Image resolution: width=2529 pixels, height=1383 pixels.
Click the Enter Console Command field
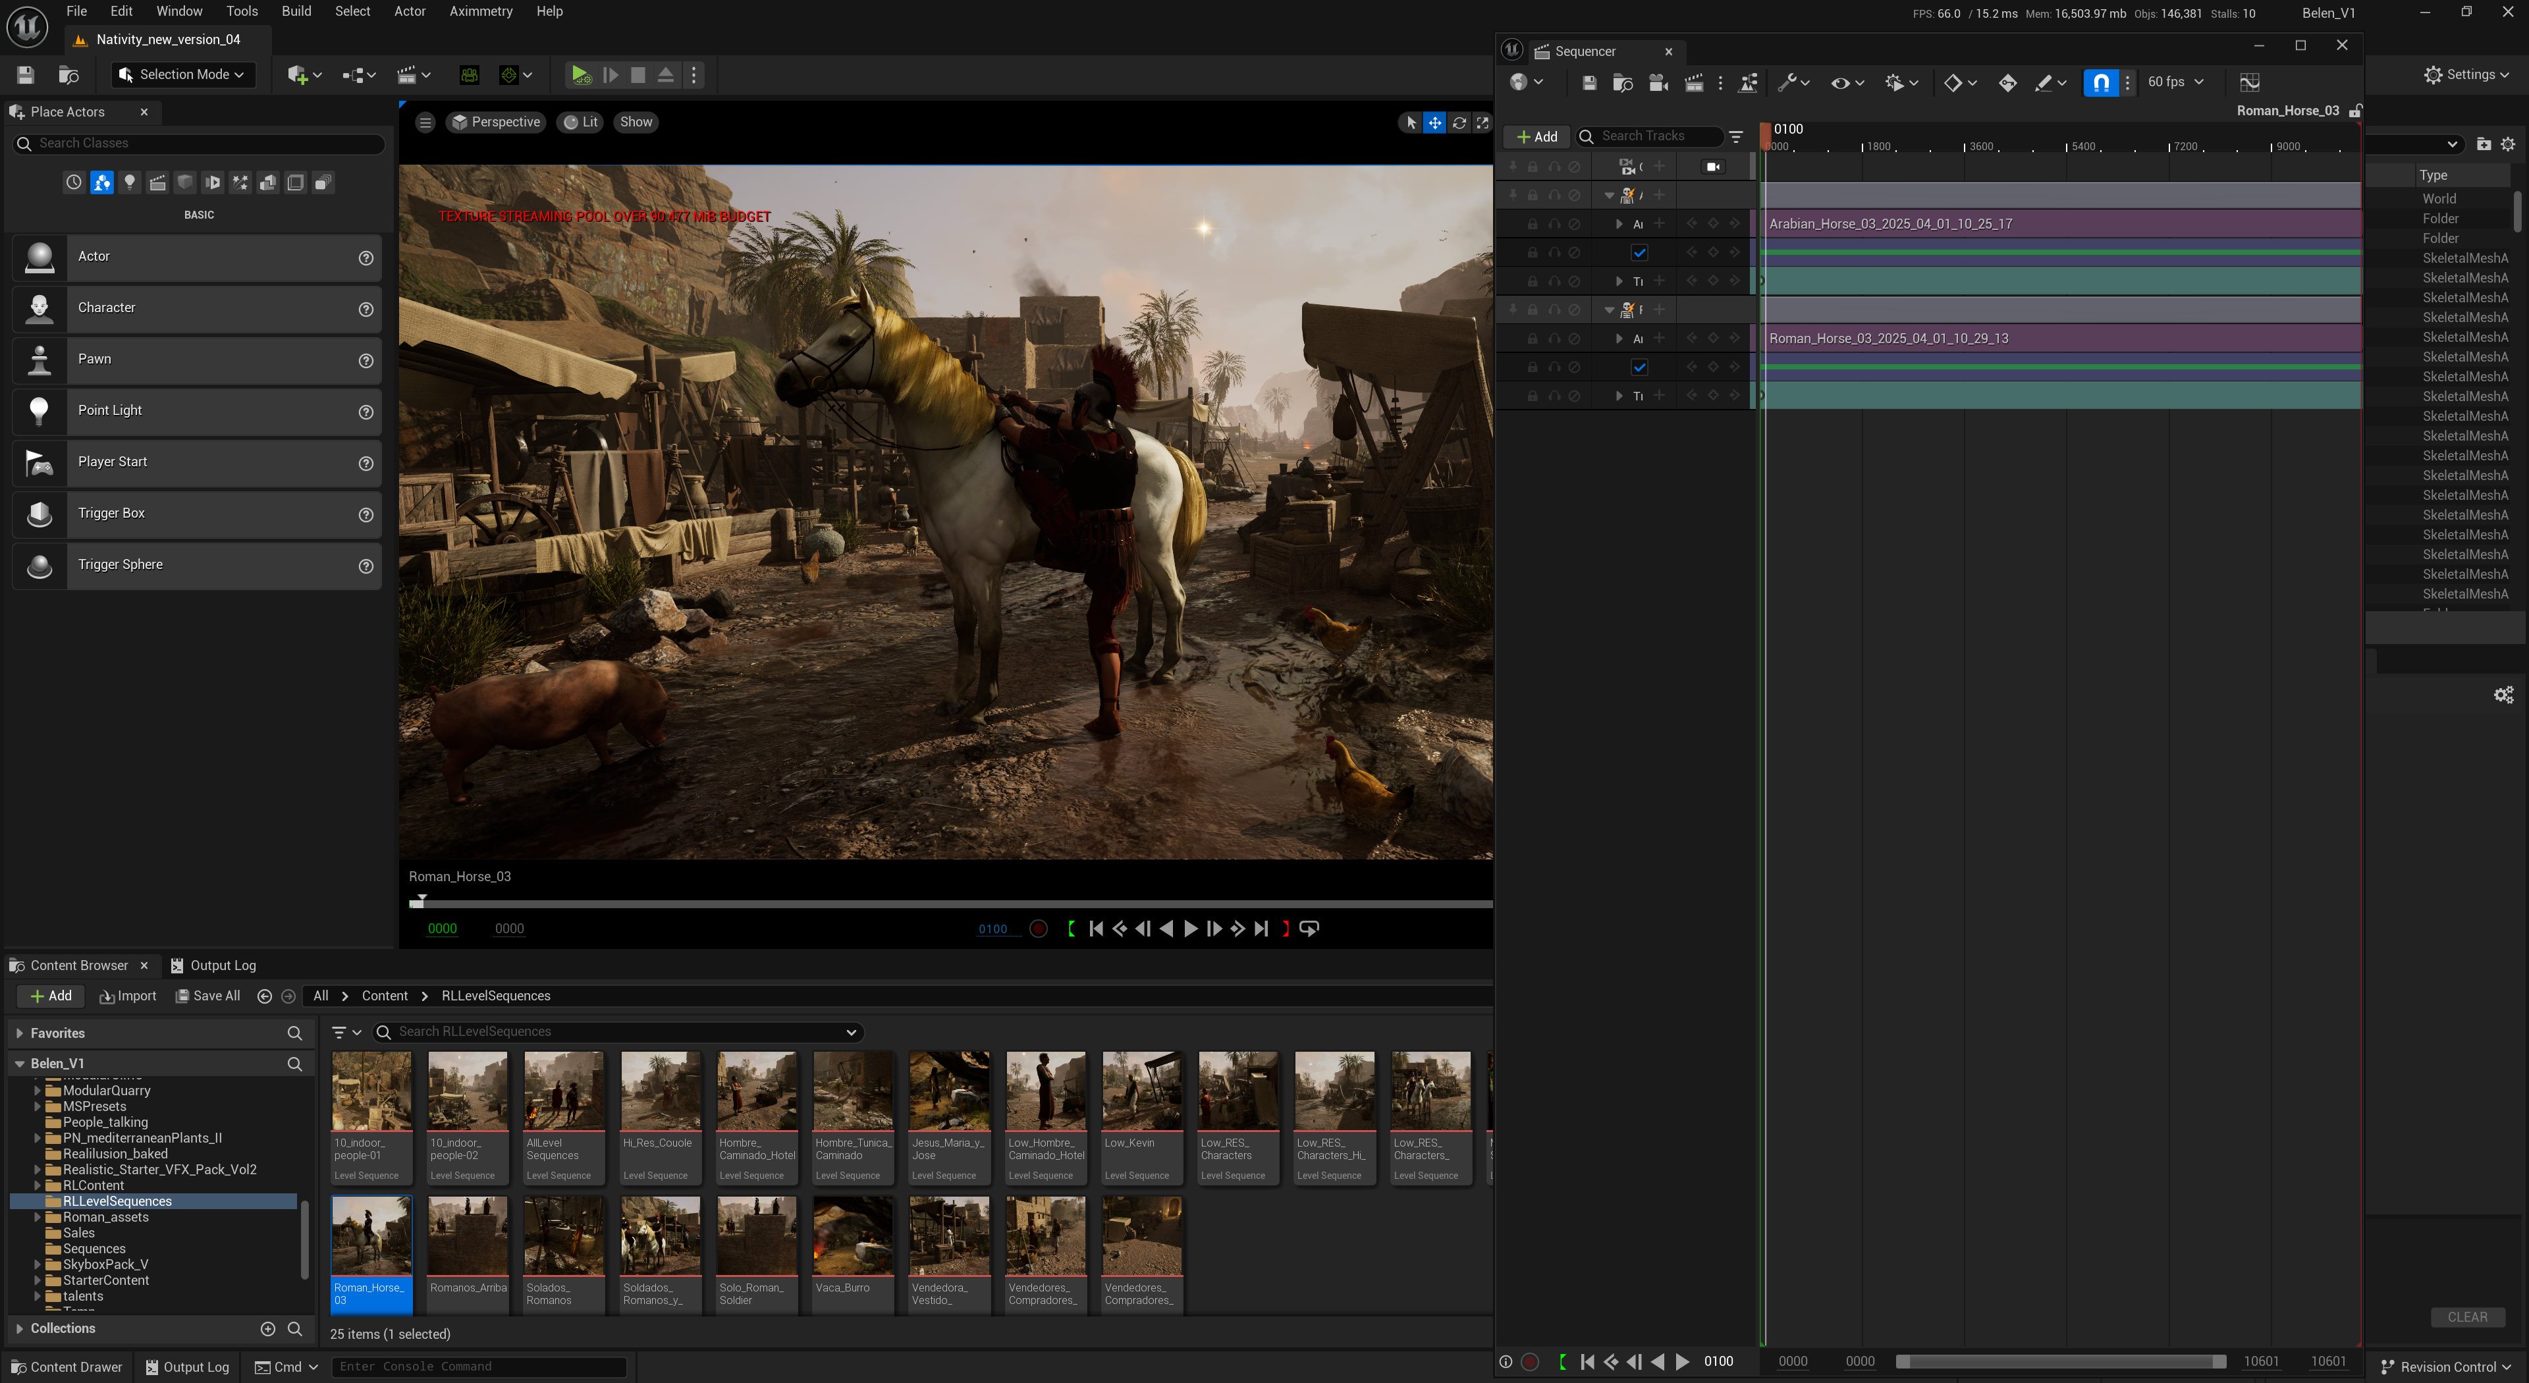(x=479, y=1367)
